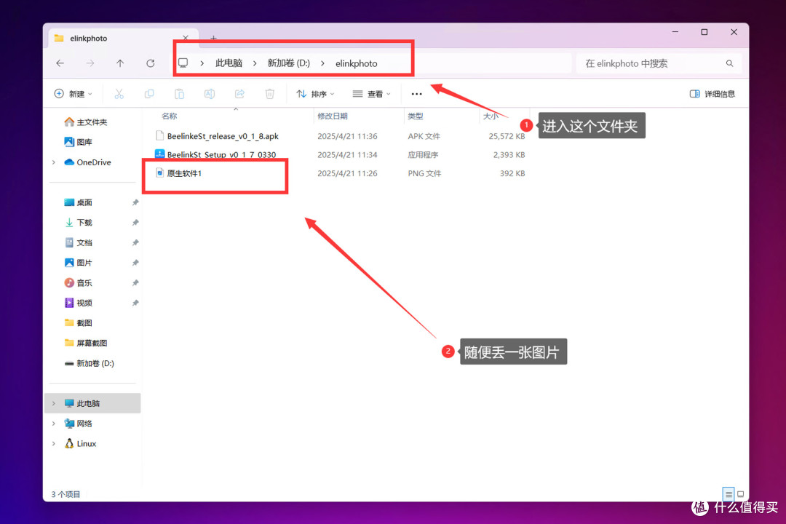Click the Rename icon in toolbar
Screen dimensions: 786x524
point(209,94)
